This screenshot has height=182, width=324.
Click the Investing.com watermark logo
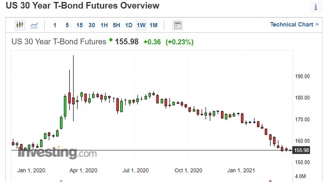(57, 152)
